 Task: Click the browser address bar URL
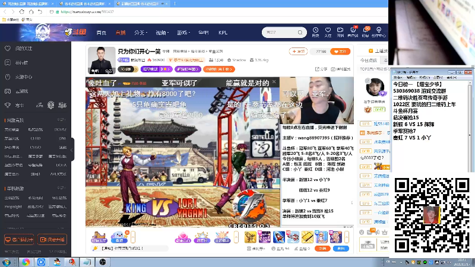87,12
